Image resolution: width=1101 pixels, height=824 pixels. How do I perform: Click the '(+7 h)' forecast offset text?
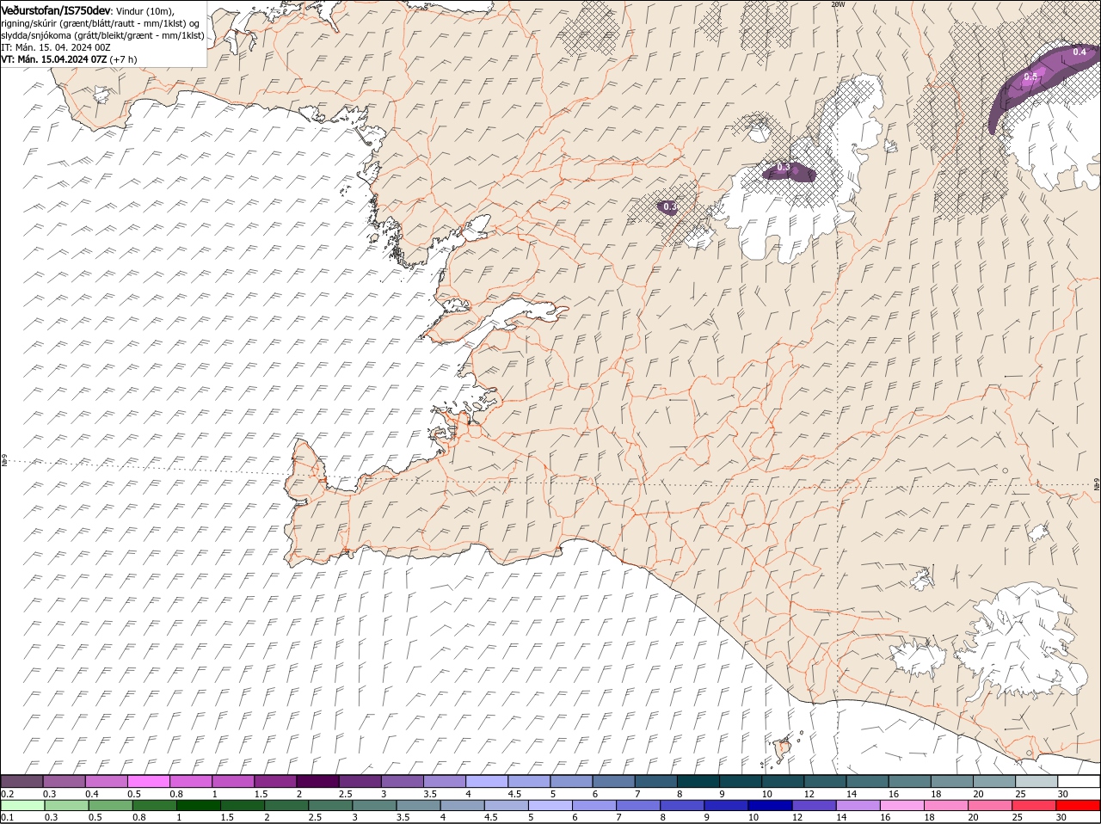click(x=124, y=59)
